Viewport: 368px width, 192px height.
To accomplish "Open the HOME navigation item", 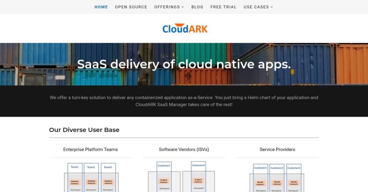I will click(x=101, y=7).
